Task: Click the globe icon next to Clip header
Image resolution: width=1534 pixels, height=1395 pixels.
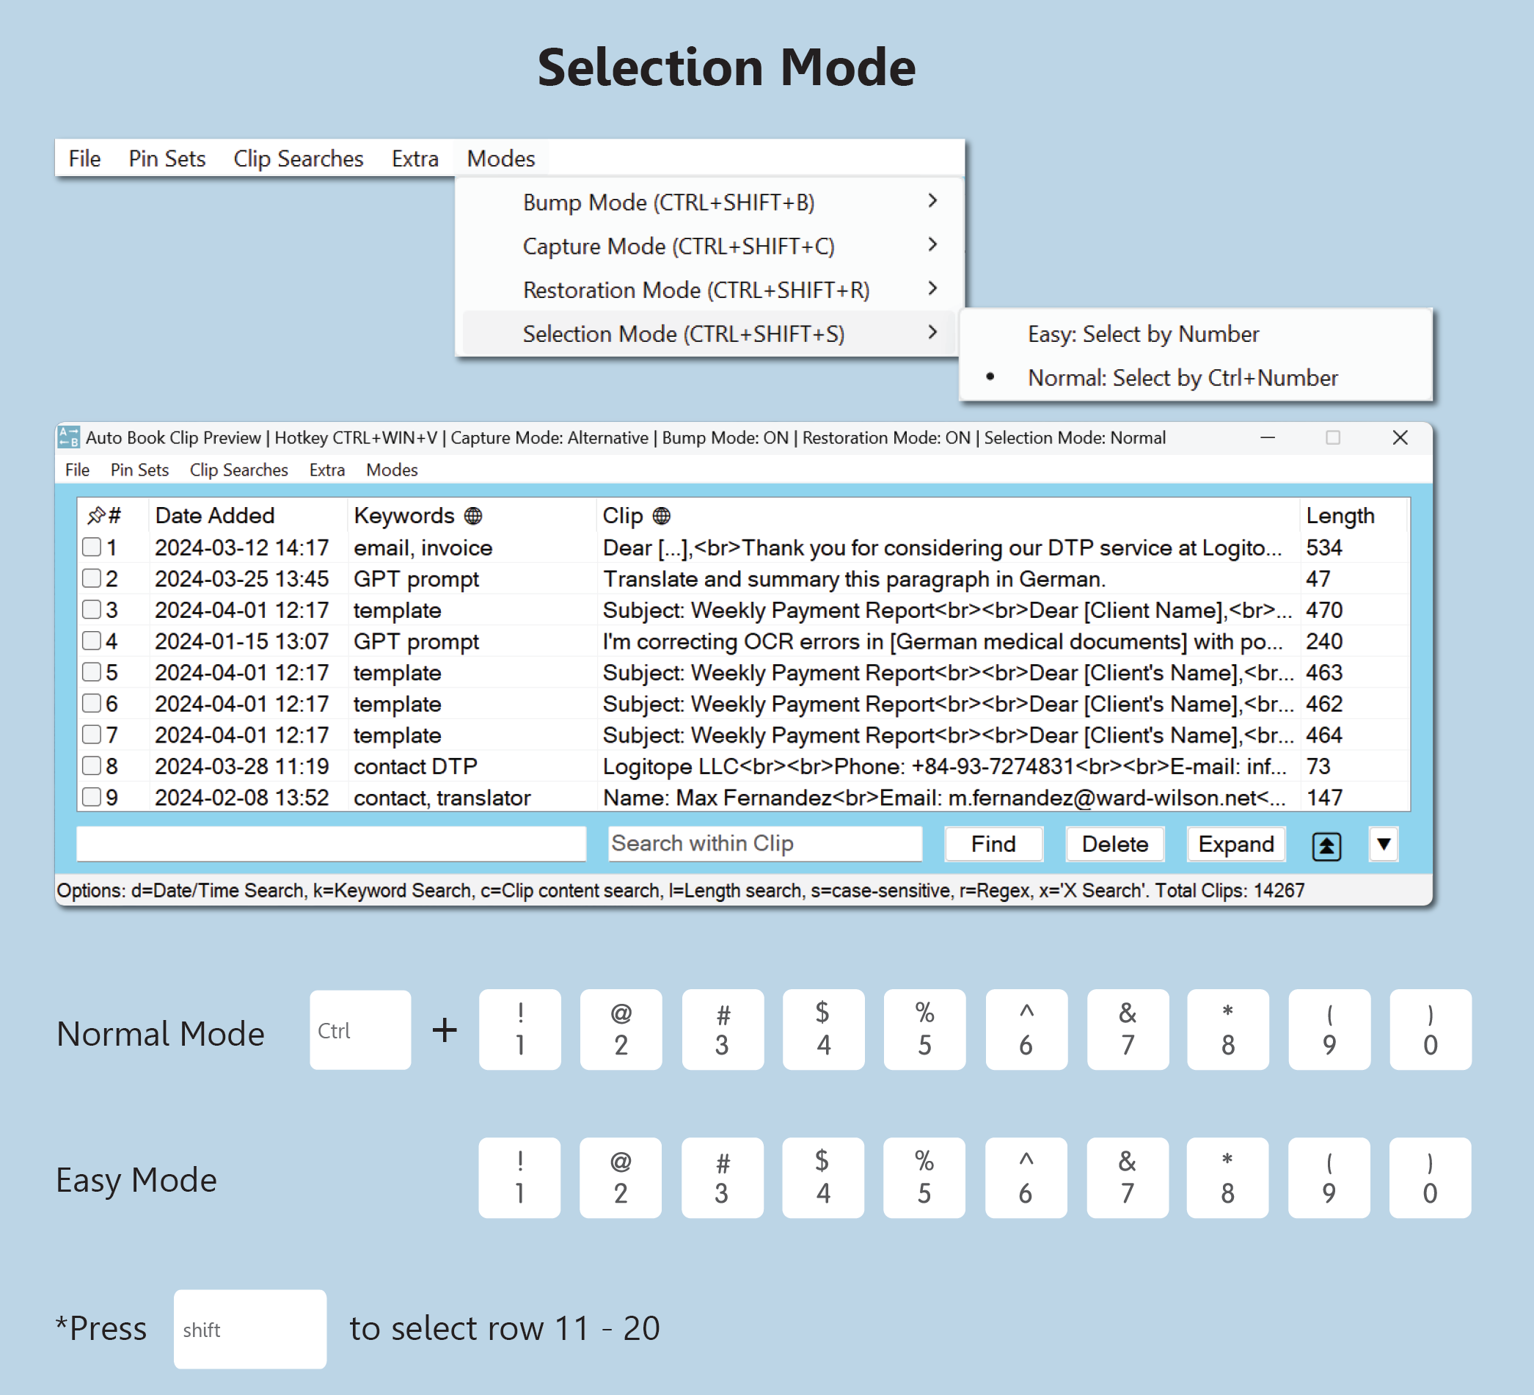Action: (x=661, y=516)
